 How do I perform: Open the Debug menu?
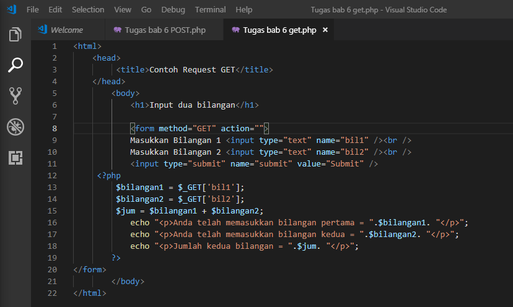pos(173,10)
